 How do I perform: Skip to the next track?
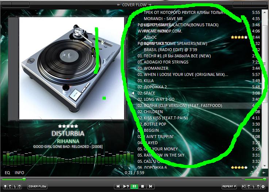tap(150, 186)
